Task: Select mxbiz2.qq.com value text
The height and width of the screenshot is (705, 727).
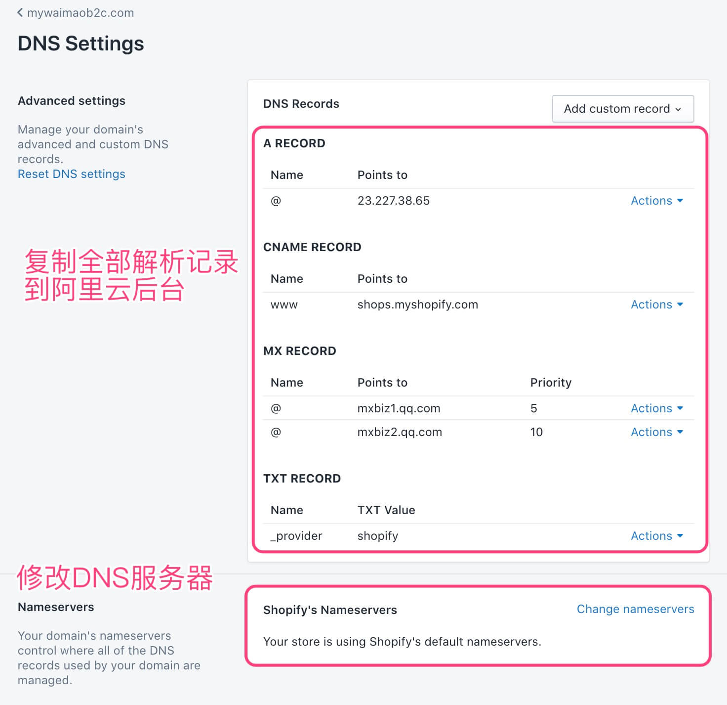Action: (400, 432)
